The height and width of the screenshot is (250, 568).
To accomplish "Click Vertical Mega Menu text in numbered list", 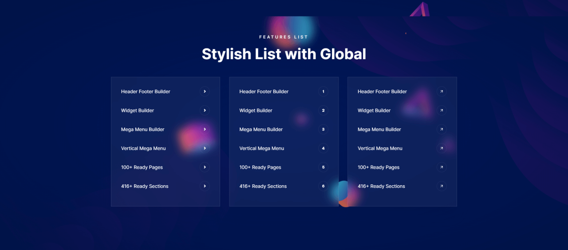I will coord(261,149).
